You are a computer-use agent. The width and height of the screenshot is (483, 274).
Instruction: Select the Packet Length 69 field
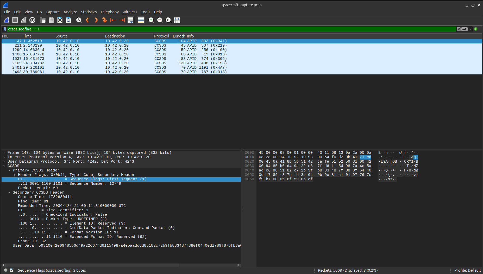121,188
